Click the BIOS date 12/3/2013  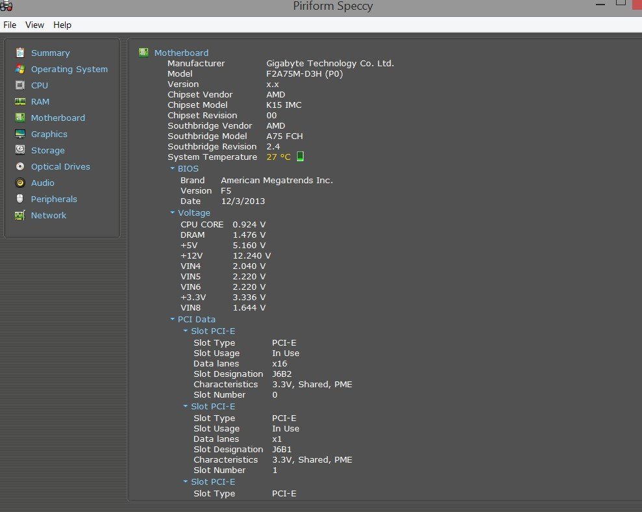243,201
